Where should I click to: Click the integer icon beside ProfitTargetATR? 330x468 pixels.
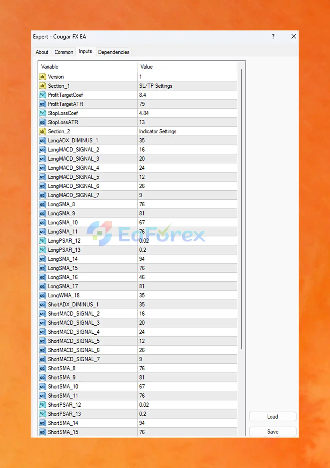pos(42,104)
